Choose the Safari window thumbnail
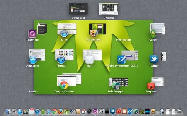 pos(67,29)
